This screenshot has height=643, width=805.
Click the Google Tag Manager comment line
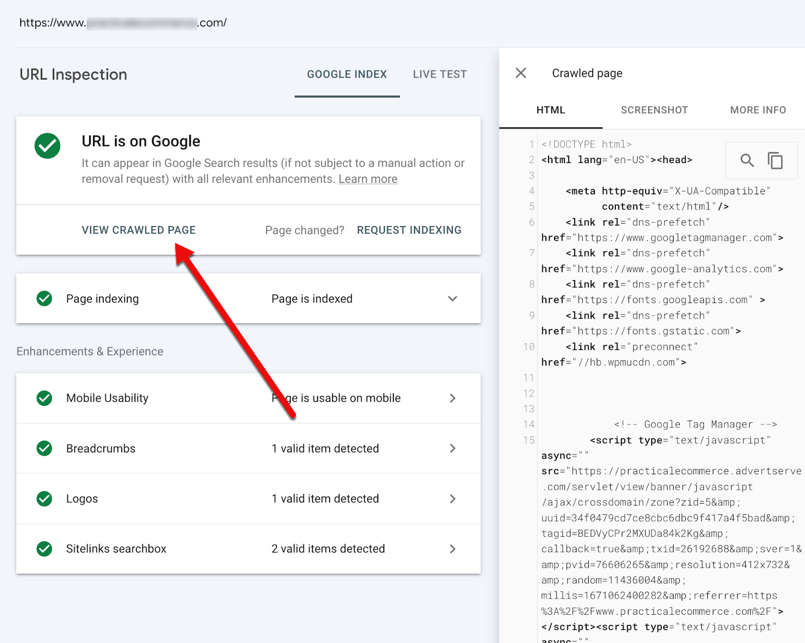(695, 424)
